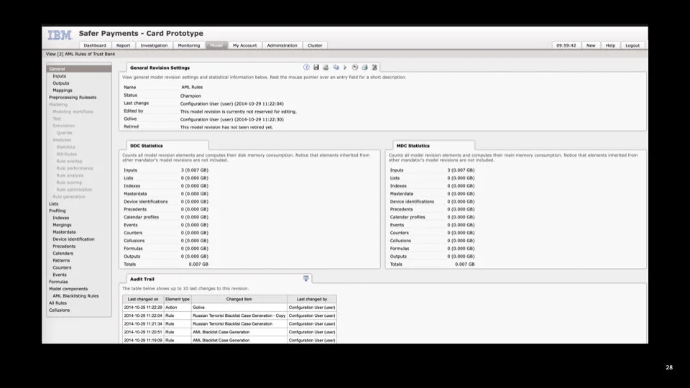This screenshot has width=690, height=388.
Task: Click the 'Golive' changed item cell
Action: coord(239,308)
